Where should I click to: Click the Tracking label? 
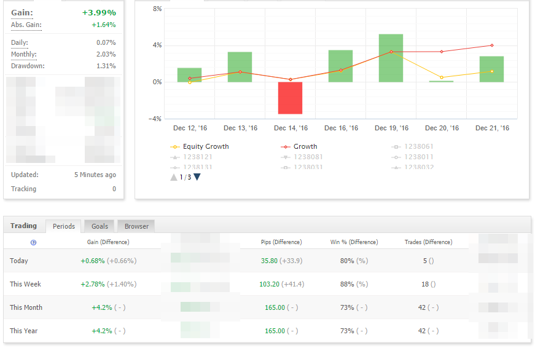click(23, 189)
